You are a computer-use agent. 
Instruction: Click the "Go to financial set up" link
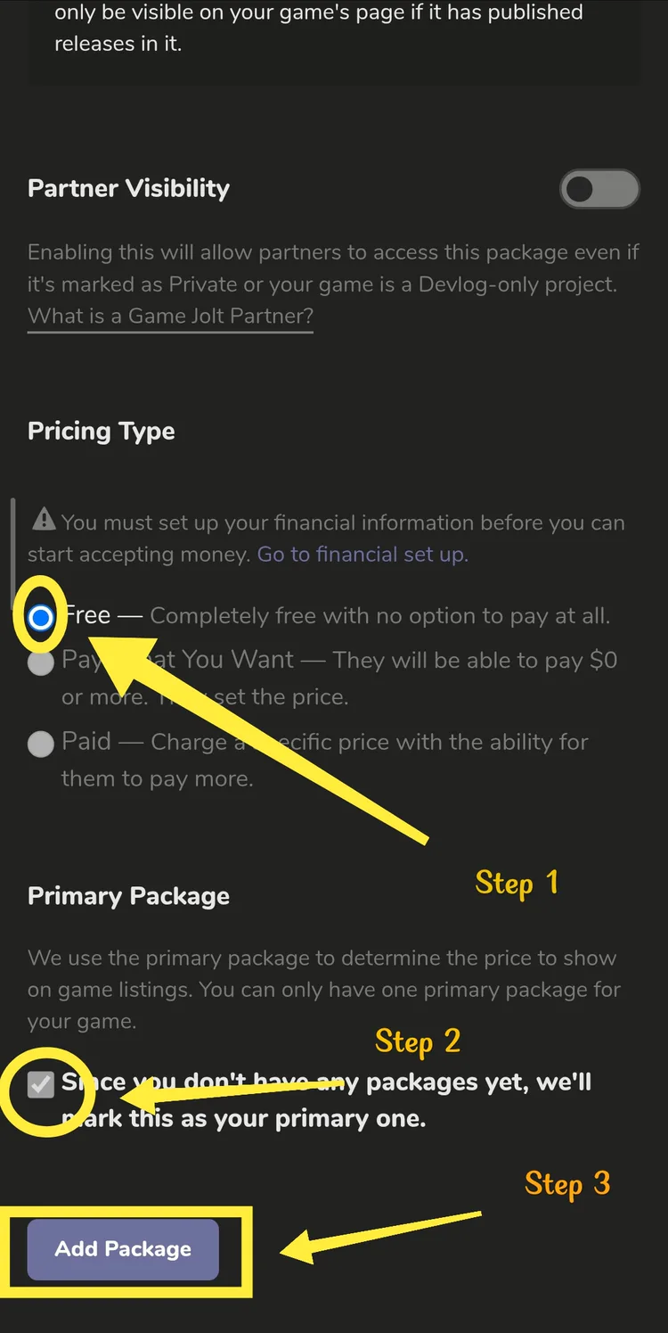click(361, 555)
